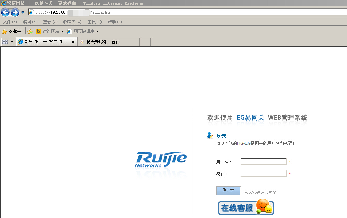Click the 欢迎使用 EG易网关 WEB管理系统 heading
Image resolution: width=347 pixels, height=218 pixels.
click(x=257, y=118)
